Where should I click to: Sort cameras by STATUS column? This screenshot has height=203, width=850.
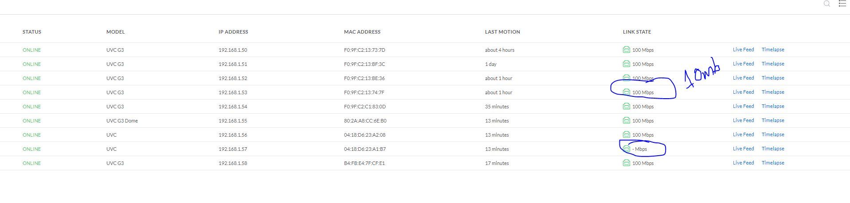32,32
